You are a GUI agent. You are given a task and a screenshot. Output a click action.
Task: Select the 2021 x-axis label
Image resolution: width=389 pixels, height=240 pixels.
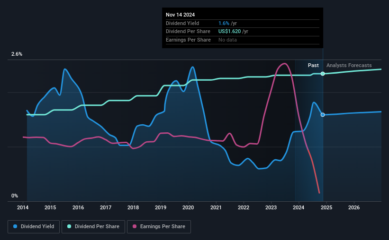click(x=216, y=207)
